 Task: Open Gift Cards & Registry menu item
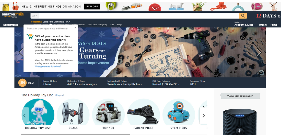tap(97, 25)
